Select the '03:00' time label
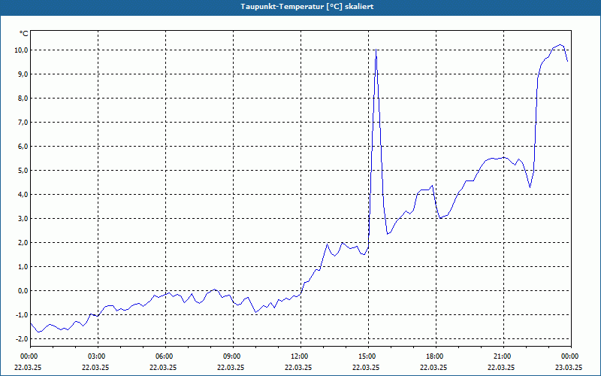 [x=96, y=356]
